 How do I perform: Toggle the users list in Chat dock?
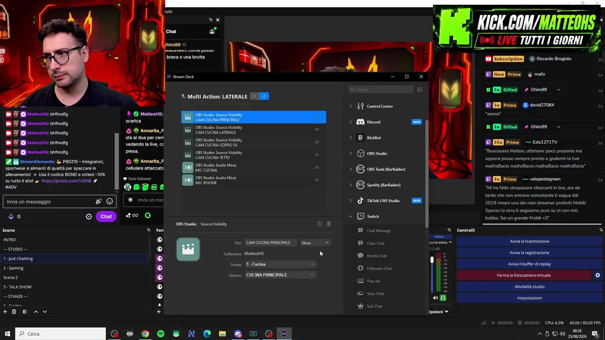click(x=212, y=31)
